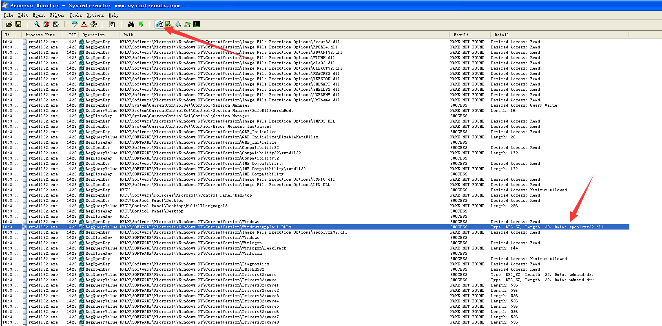Select the Drivers32\wave8 query row
Viewport: 662px width, 326px height.
pos(315,322)
